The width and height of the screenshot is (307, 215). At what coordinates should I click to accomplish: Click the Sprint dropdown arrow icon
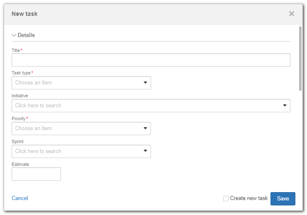(x=145, y=151)
